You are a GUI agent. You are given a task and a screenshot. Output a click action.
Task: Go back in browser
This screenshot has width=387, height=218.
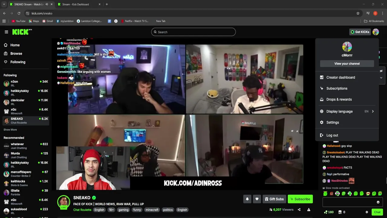4,13
